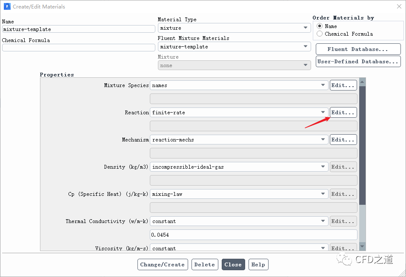The width and height of the screenshot is (406, 277).
Task: Open the Fluent Database
Action: coord(358,49)
